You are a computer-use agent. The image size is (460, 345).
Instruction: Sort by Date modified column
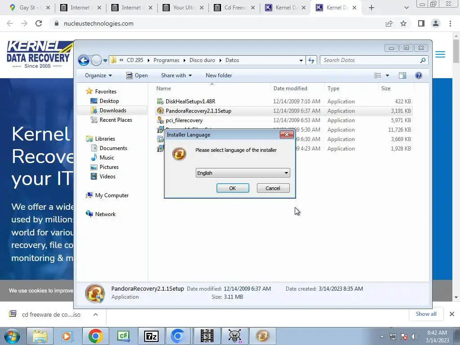(x=290, y=88)
